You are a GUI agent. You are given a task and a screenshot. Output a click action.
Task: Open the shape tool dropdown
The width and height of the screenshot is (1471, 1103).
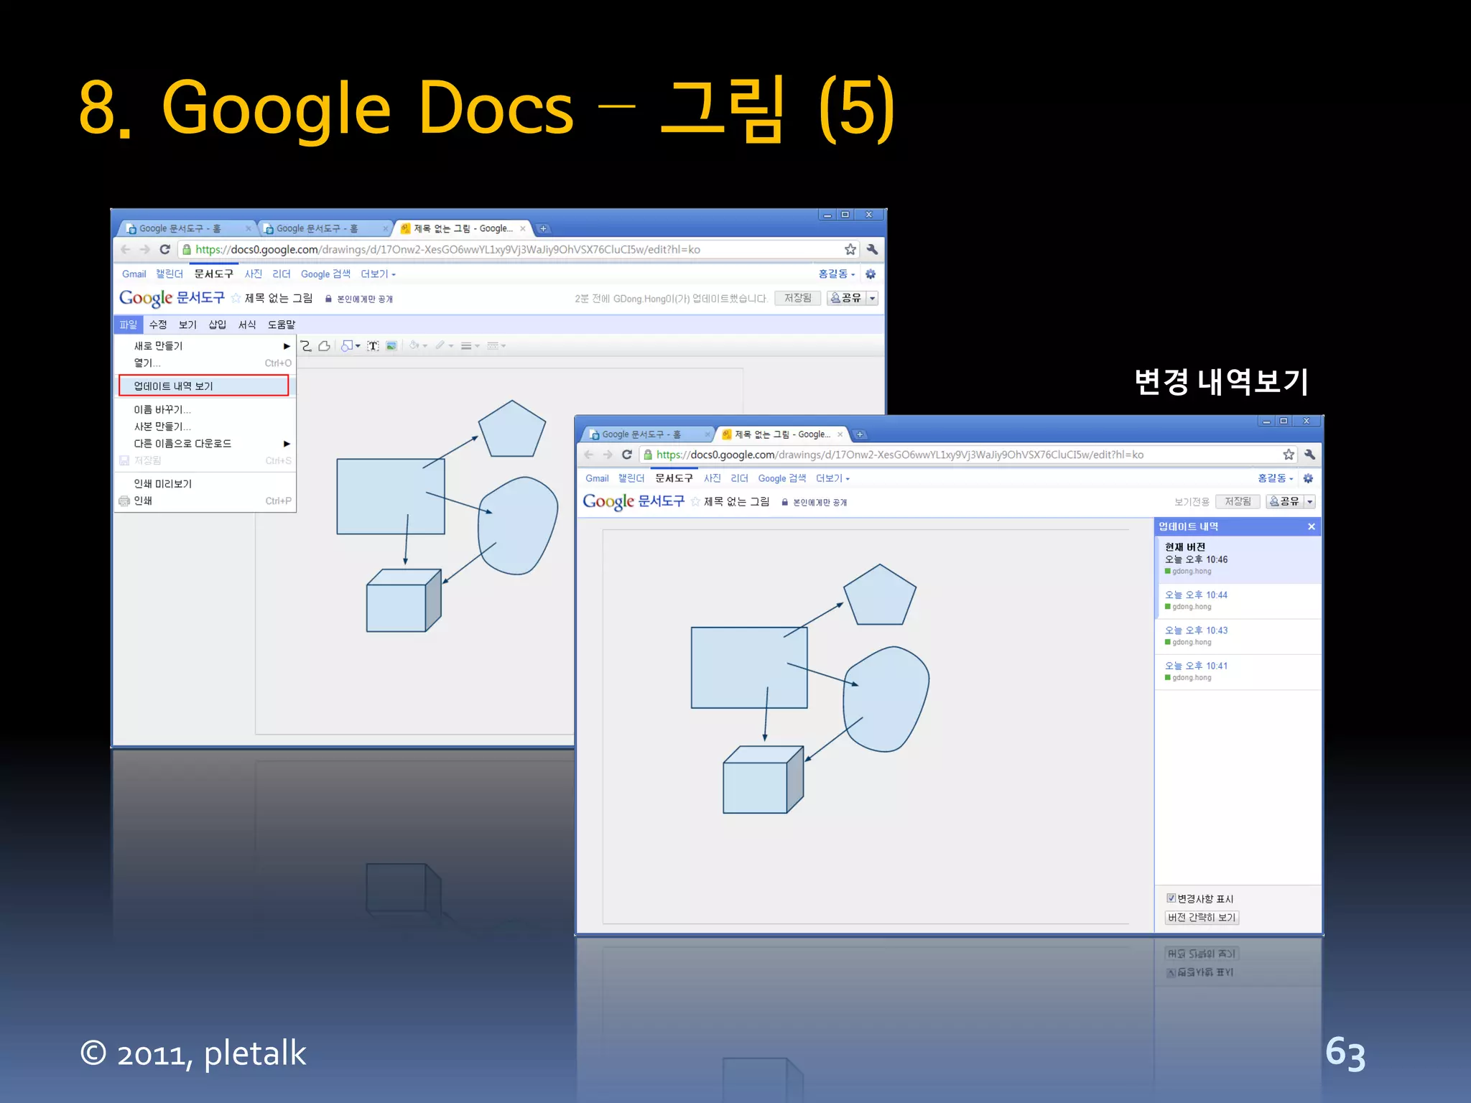point(351,345)
